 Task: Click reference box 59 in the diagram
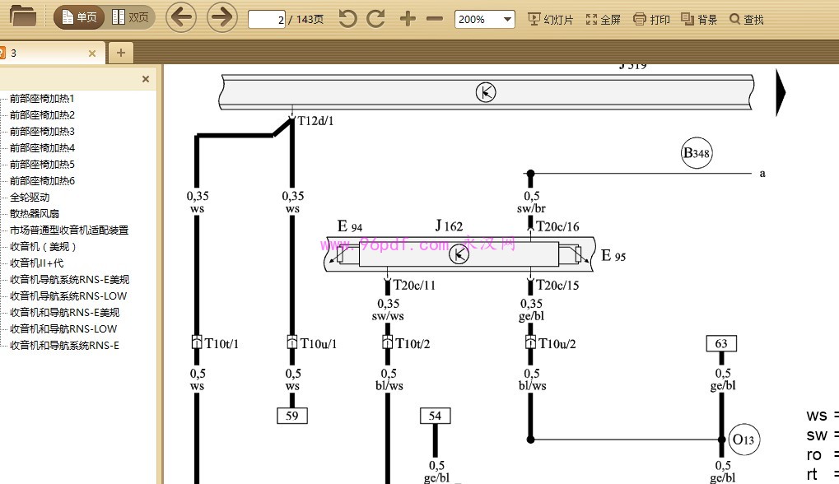click(292, 416)
